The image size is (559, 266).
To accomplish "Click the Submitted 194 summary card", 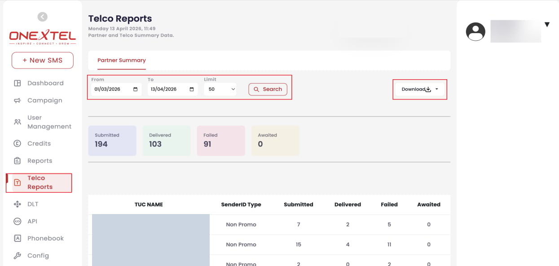I will click(x=112, y=141).
